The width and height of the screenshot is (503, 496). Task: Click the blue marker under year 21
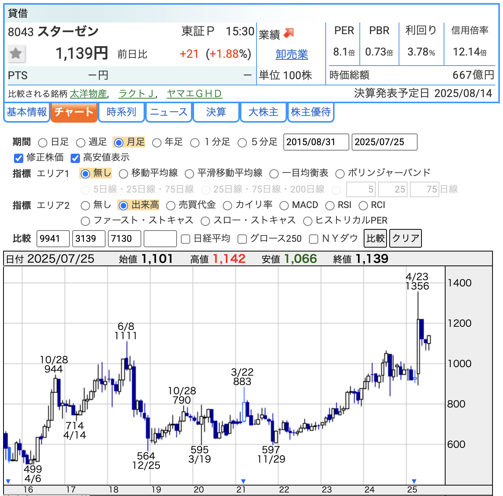[x=243, y=481]
